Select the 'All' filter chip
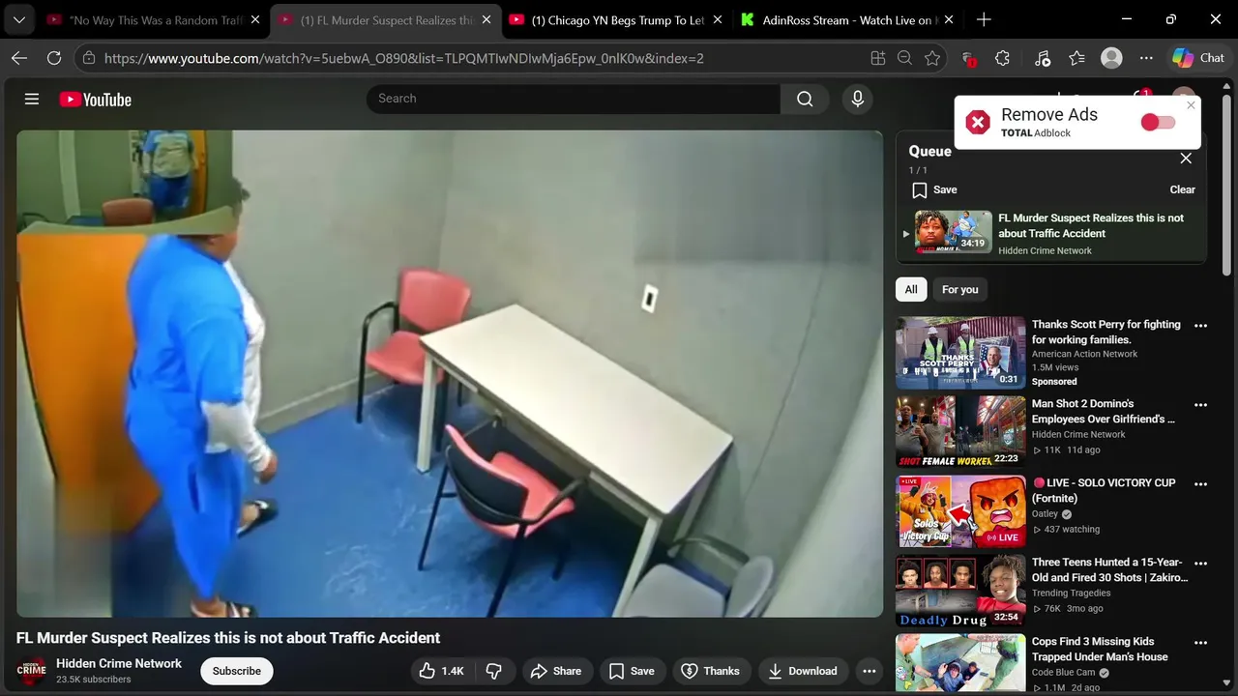 pyautogui.click(x=911, y=289)
